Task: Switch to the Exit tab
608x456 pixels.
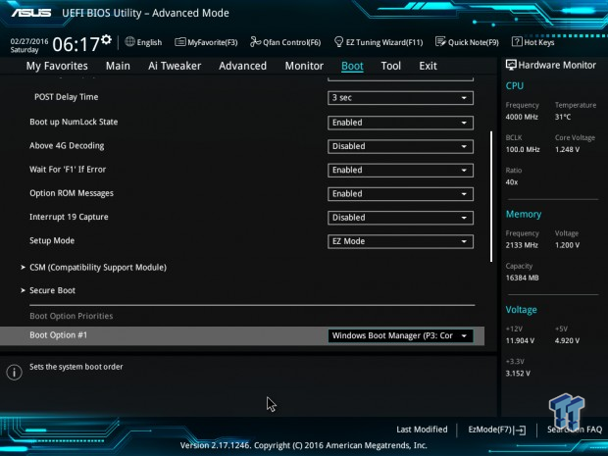Action: coord(428,66)
